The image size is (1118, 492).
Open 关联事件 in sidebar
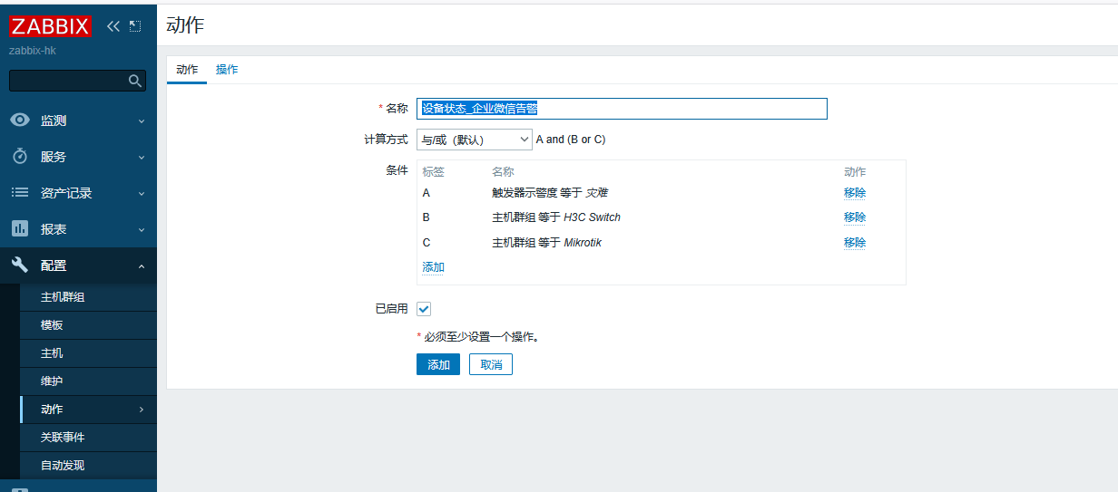click(x=88, y=438)
